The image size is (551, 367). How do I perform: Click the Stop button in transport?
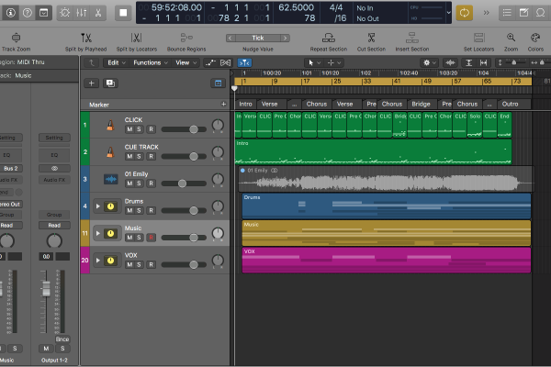pyautogui.click(x=123, y=13)
